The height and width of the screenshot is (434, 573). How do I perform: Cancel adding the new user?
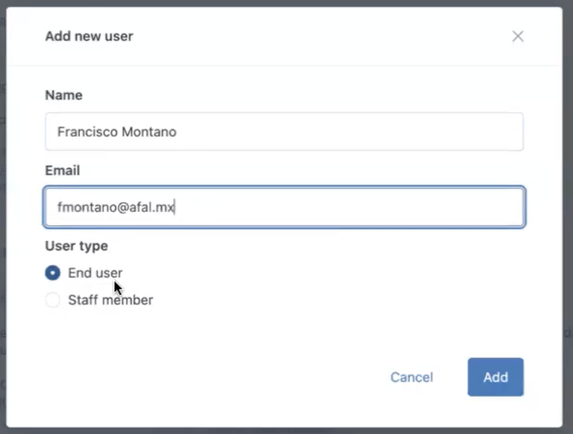412,377
